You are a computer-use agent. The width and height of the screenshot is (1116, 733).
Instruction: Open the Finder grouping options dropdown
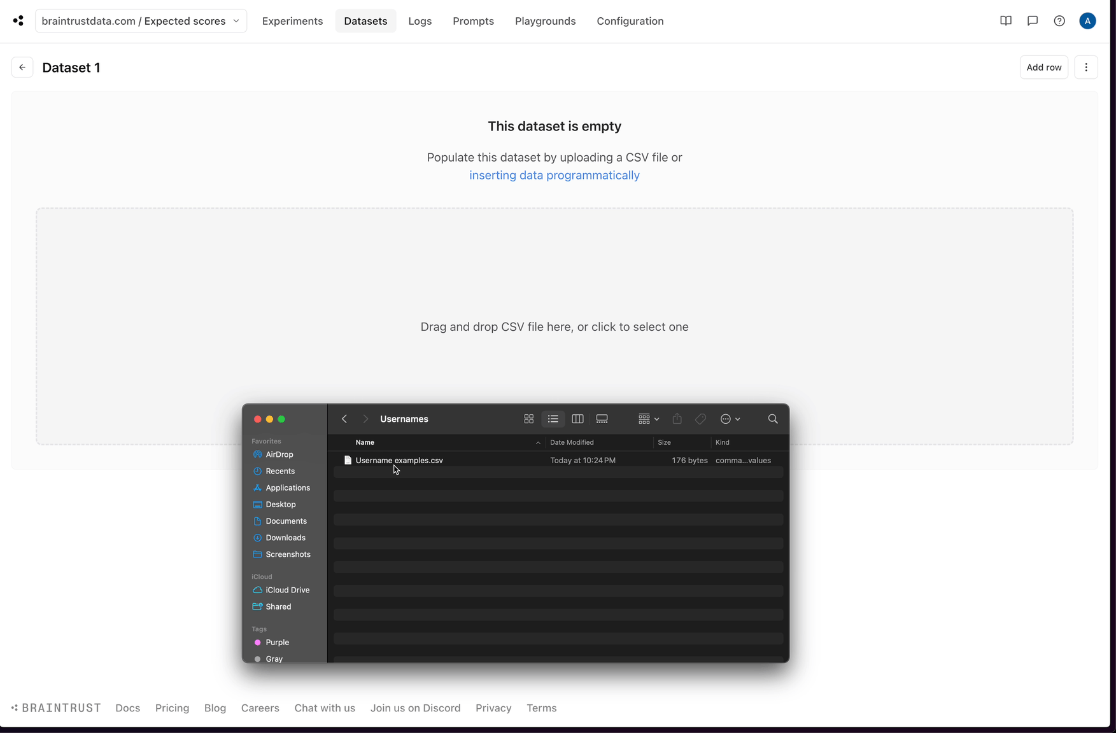pos(647,419)
